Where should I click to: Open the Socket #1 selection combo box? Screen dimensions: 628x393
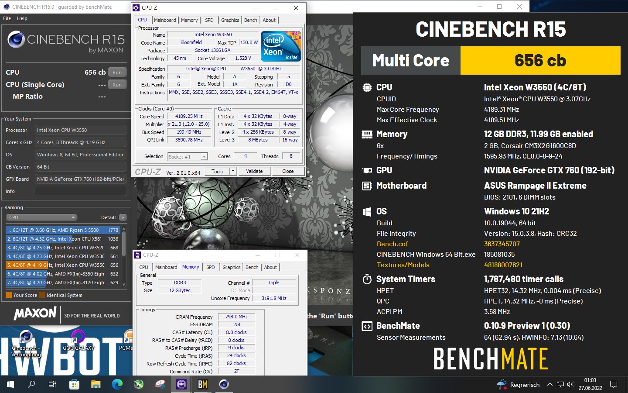pyautogui.click(x=188, y=156)
